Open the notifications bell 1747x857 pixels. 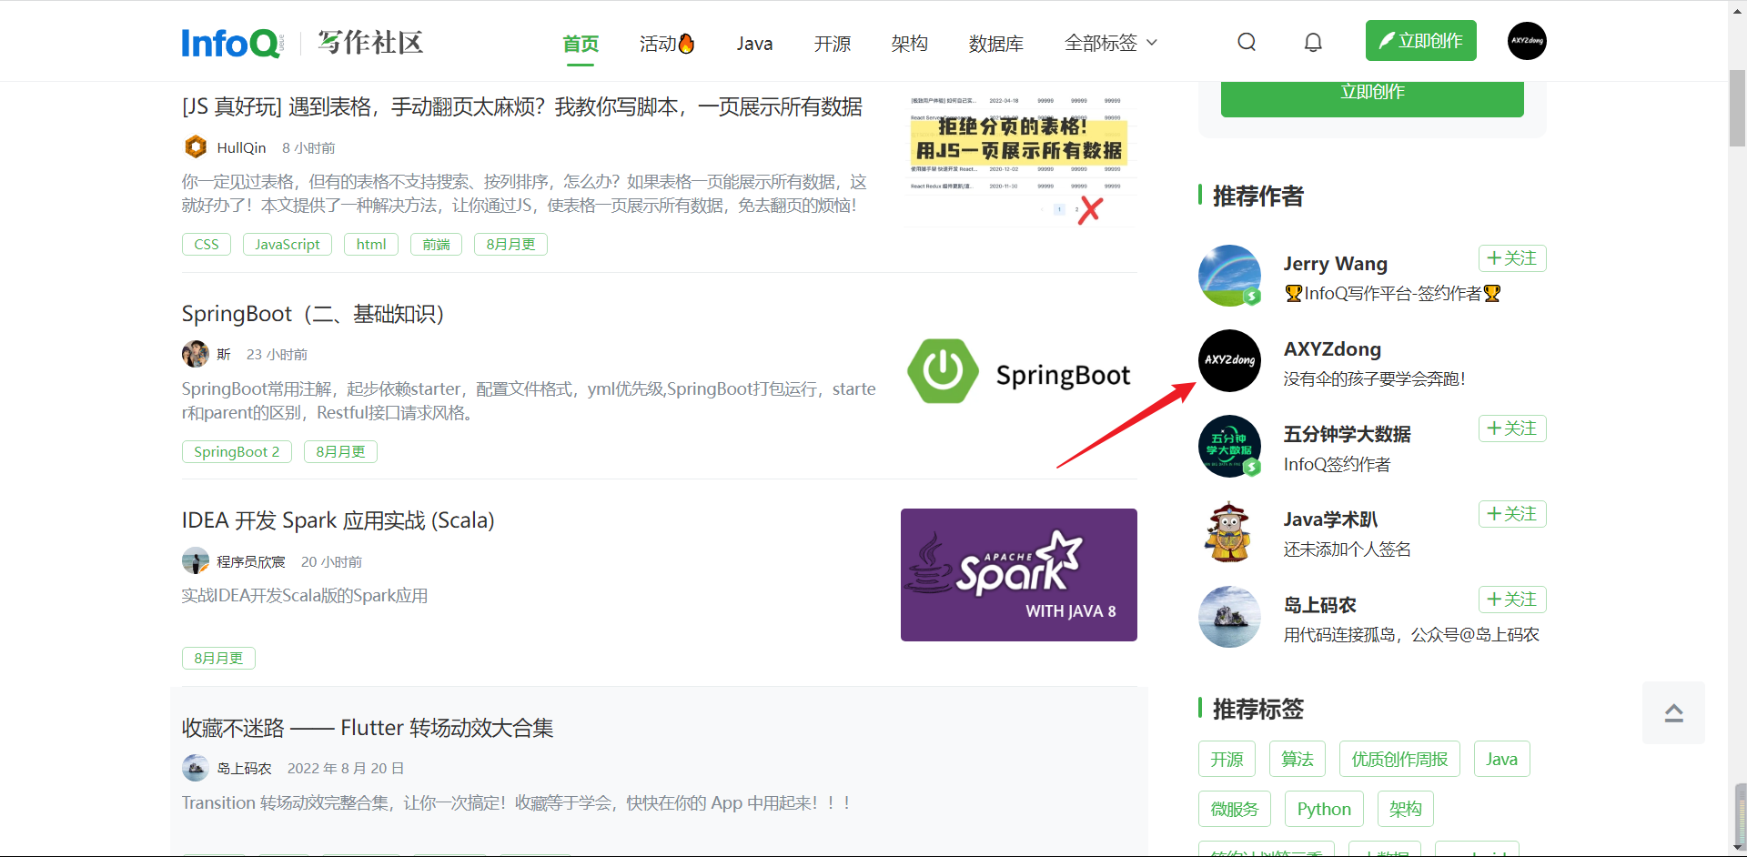pyautogui.click(x=1313, y=42)
